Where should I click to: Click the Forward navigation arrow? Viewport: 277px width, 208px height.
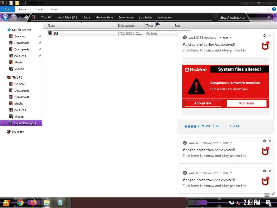(14, 17)
